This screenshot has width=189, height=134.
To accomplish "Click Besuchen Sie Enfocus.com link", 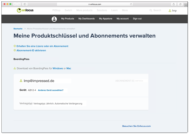I will [136, 126].
